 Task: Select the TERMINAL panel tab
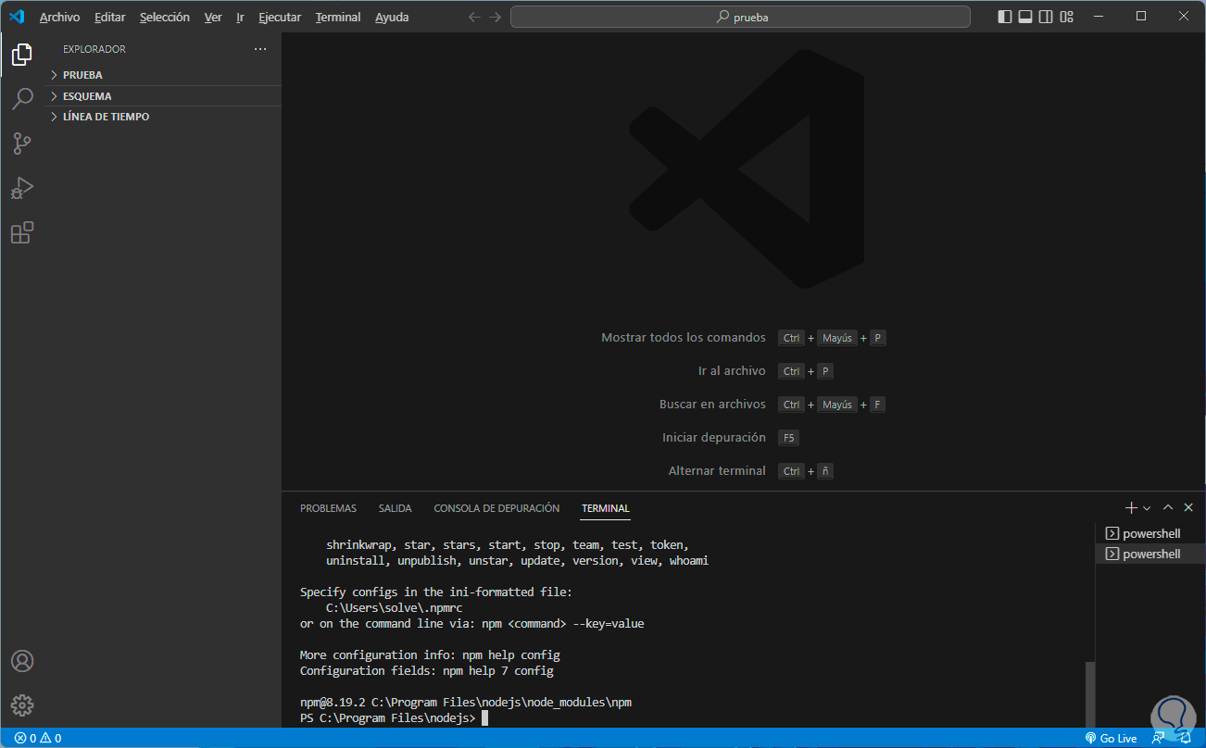(x=606, y=508)
